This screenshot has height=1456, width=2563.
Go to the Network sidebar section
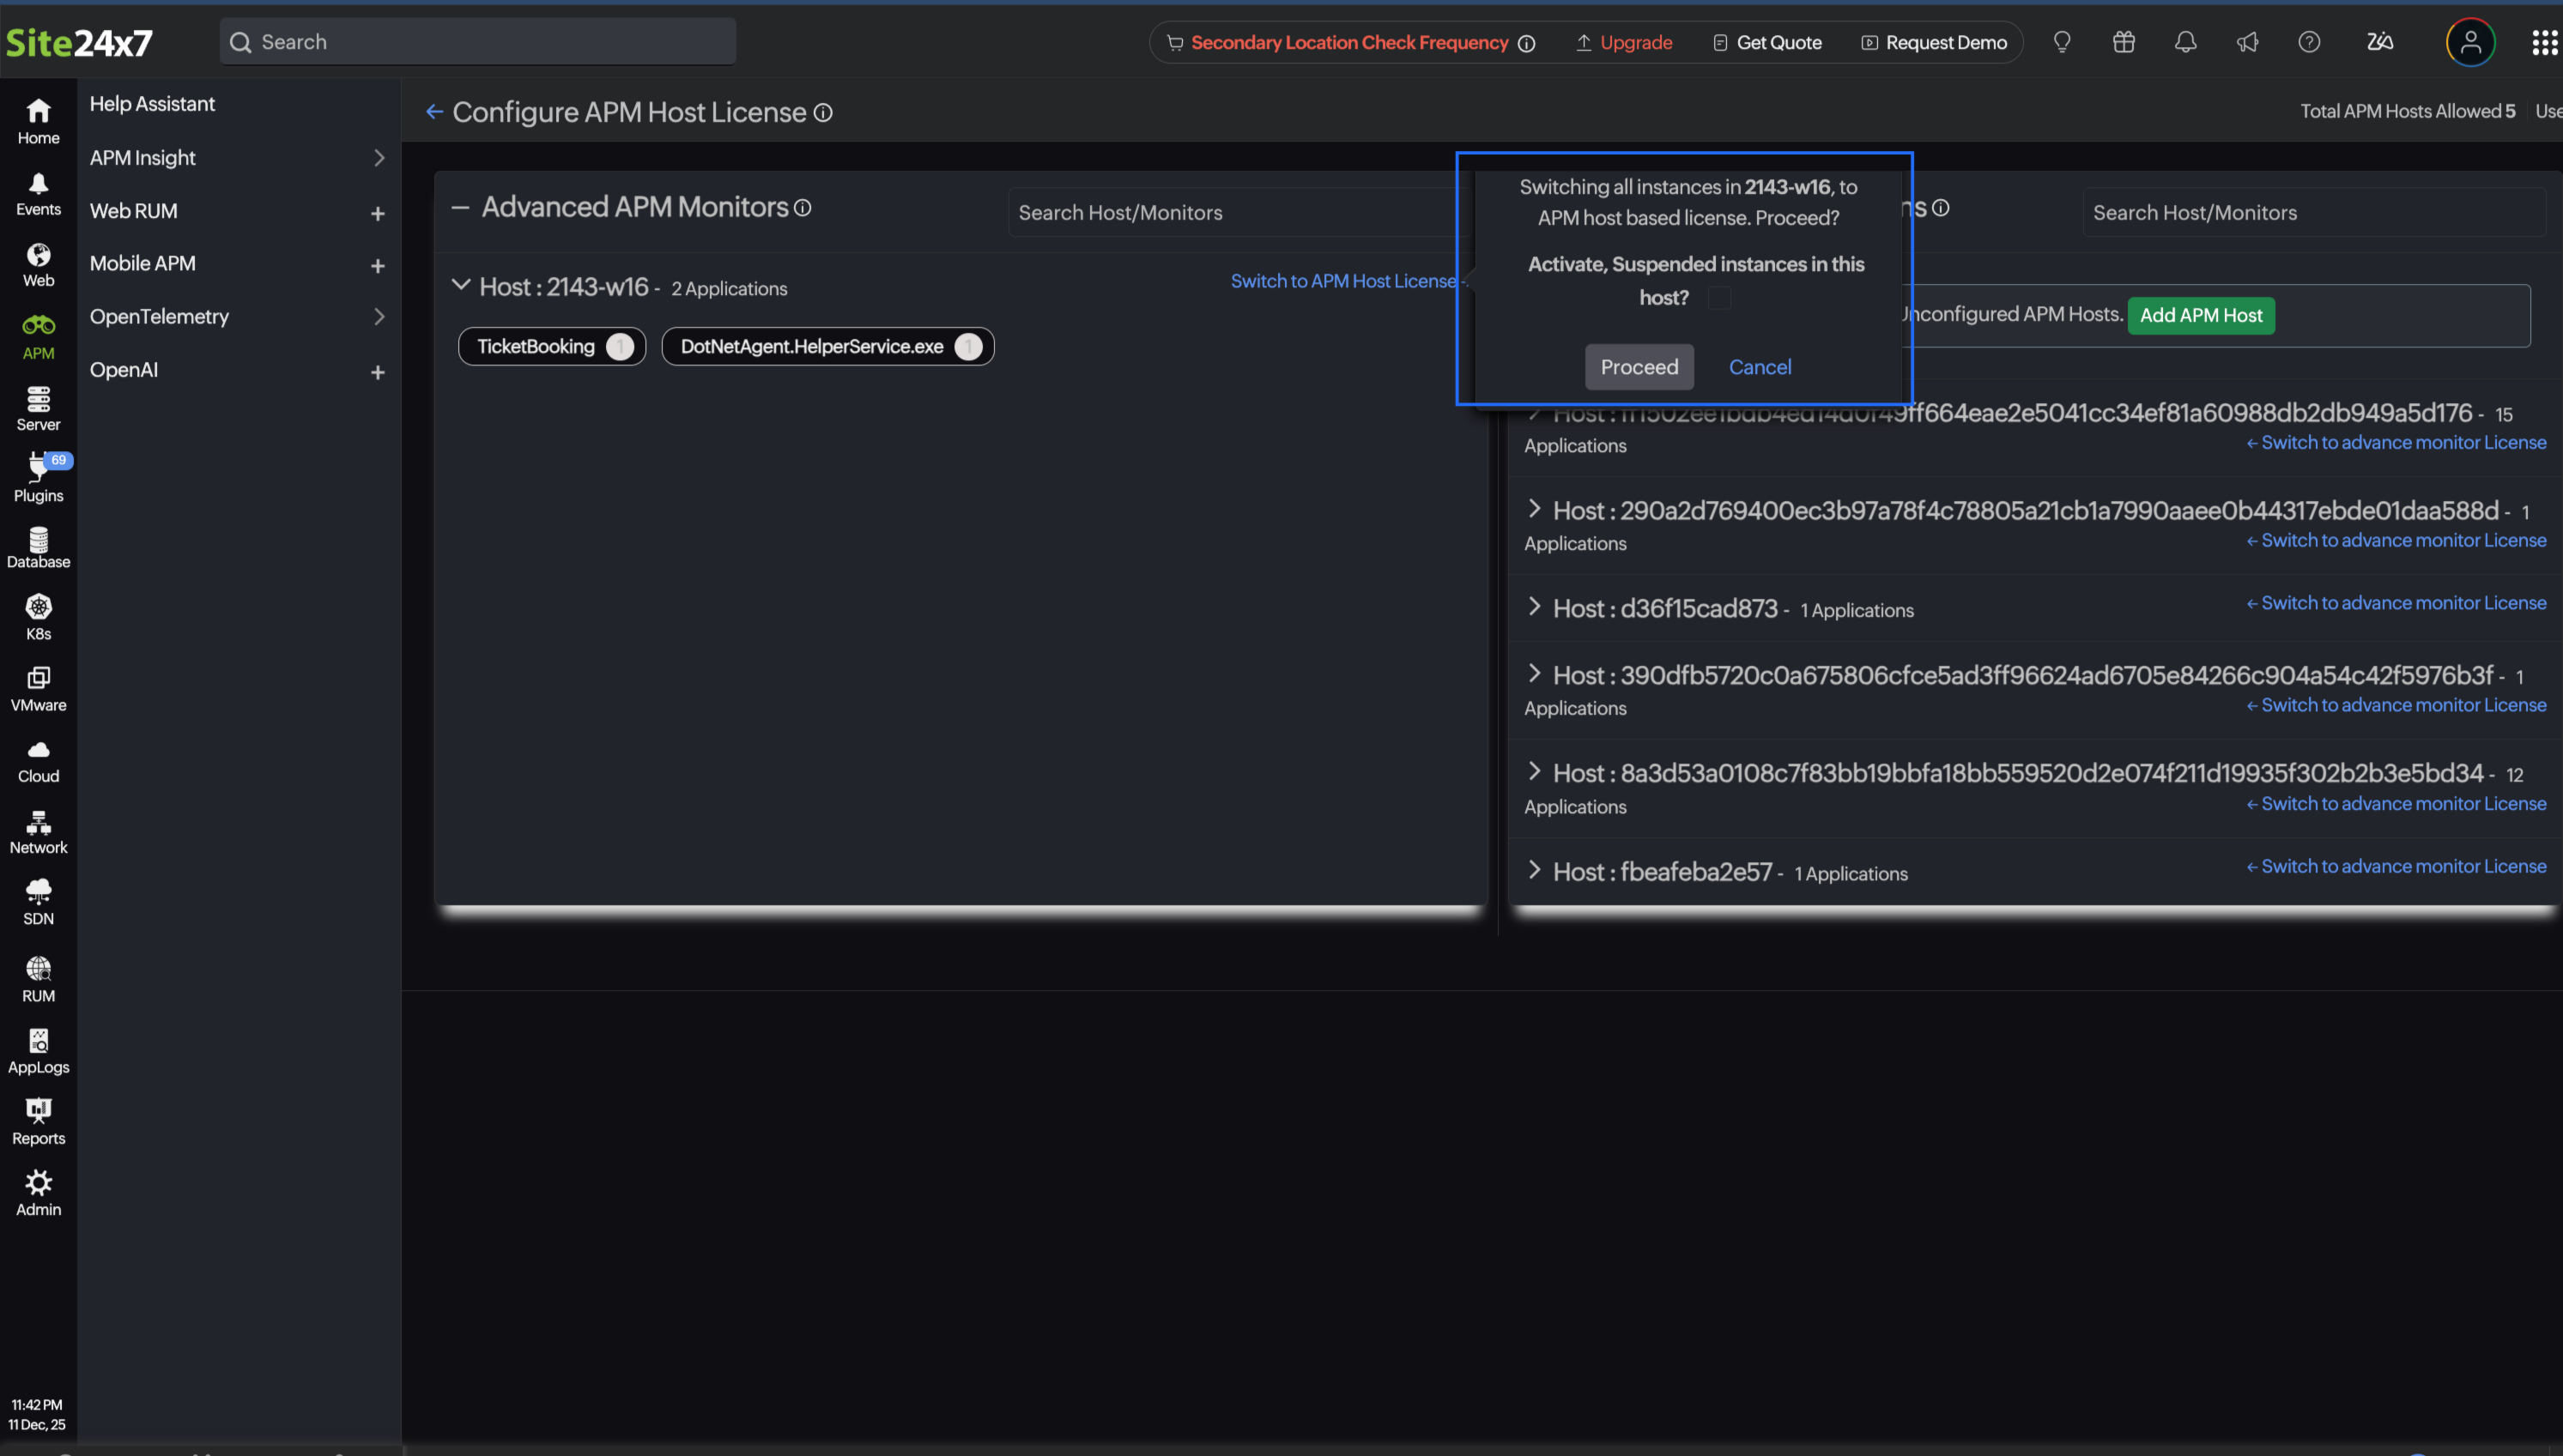coord(38,831)
